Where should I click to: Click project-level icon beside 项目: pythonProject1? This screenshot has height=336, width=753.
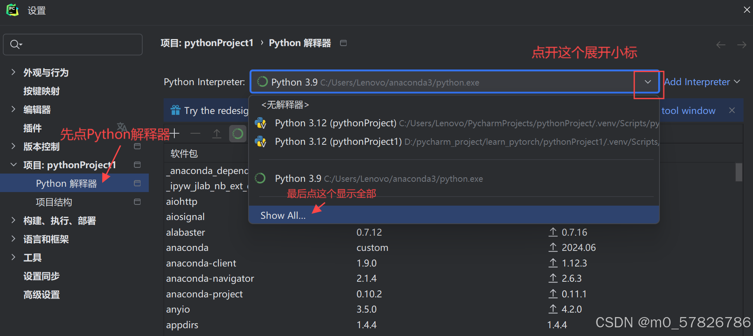tap(137, 165)
